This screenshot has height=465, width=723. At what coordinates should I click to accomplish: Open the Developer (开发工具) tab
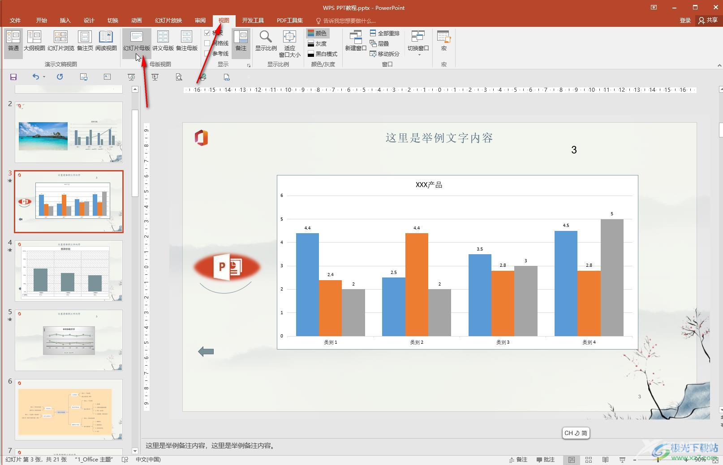[x=253, y=21]
